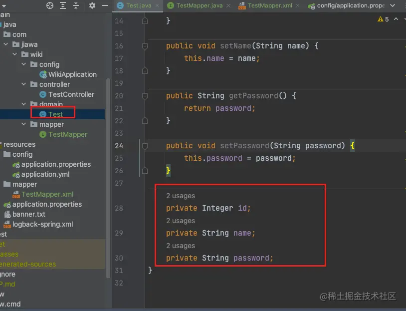Go to previous highlighted error arrow

[396, 19]
